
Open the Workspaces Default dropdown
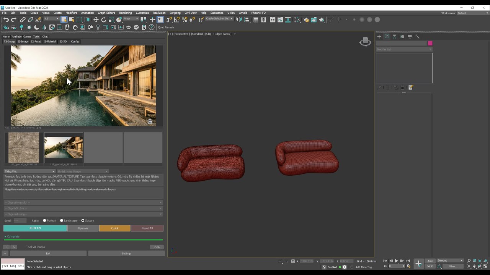472,13
